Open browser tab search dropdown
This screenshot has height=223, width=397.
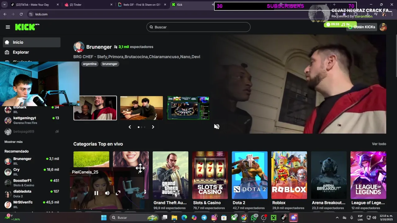pos(4,5)
